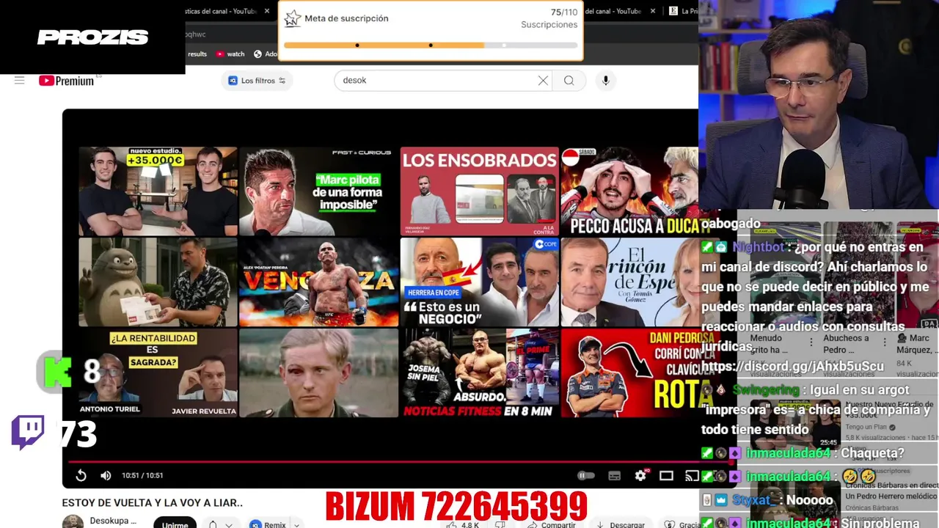Open the Desokupa channel avatar
Image resolution: width=939 pixels, height=528 pixels.
point(73,522)
